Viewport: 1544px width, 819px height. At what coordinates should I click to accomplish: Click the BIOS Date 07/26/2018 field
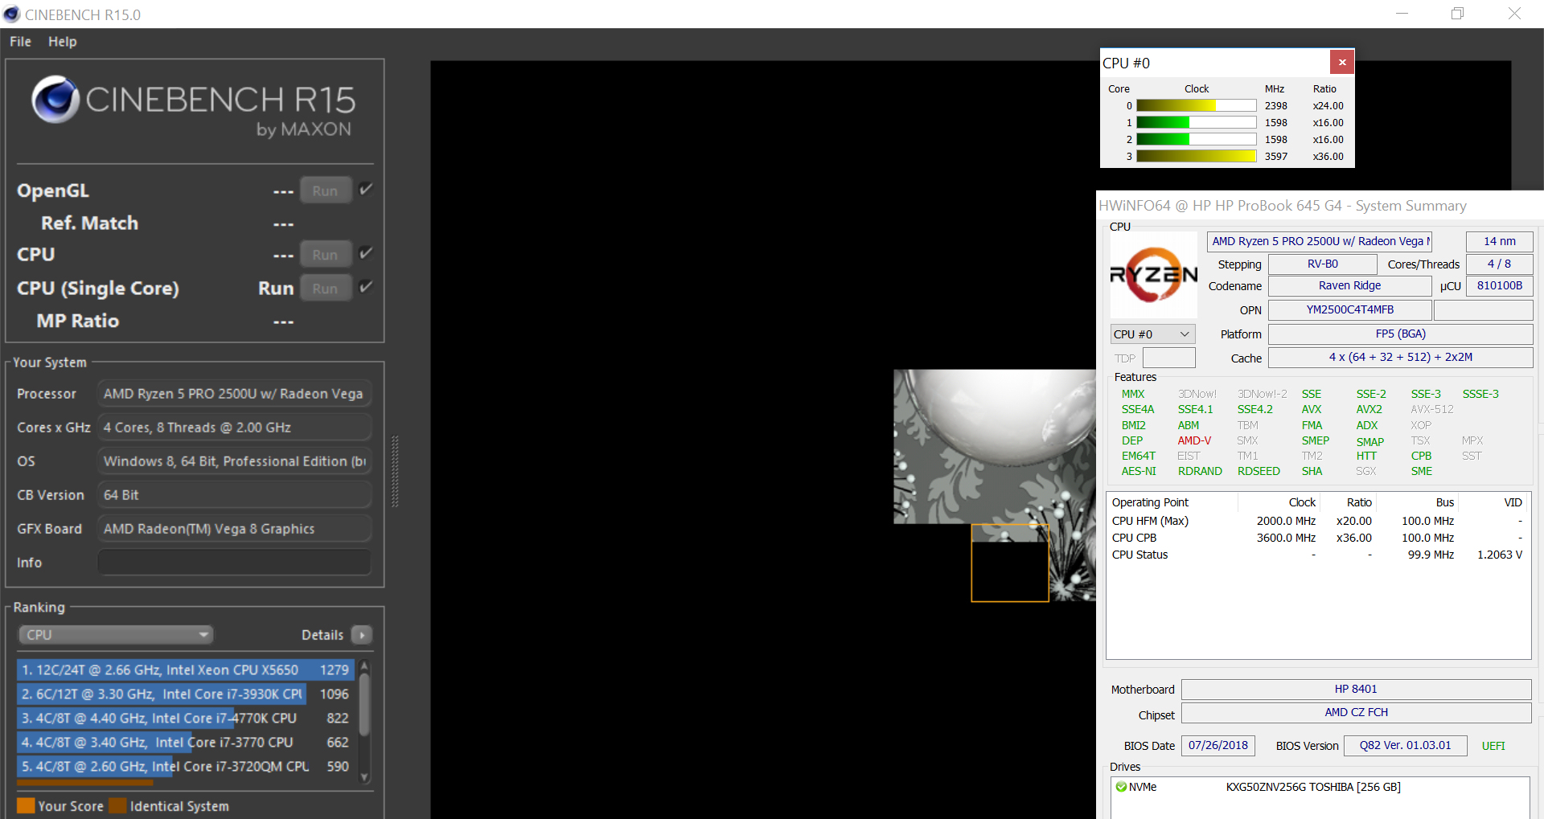pos(1218,745)
